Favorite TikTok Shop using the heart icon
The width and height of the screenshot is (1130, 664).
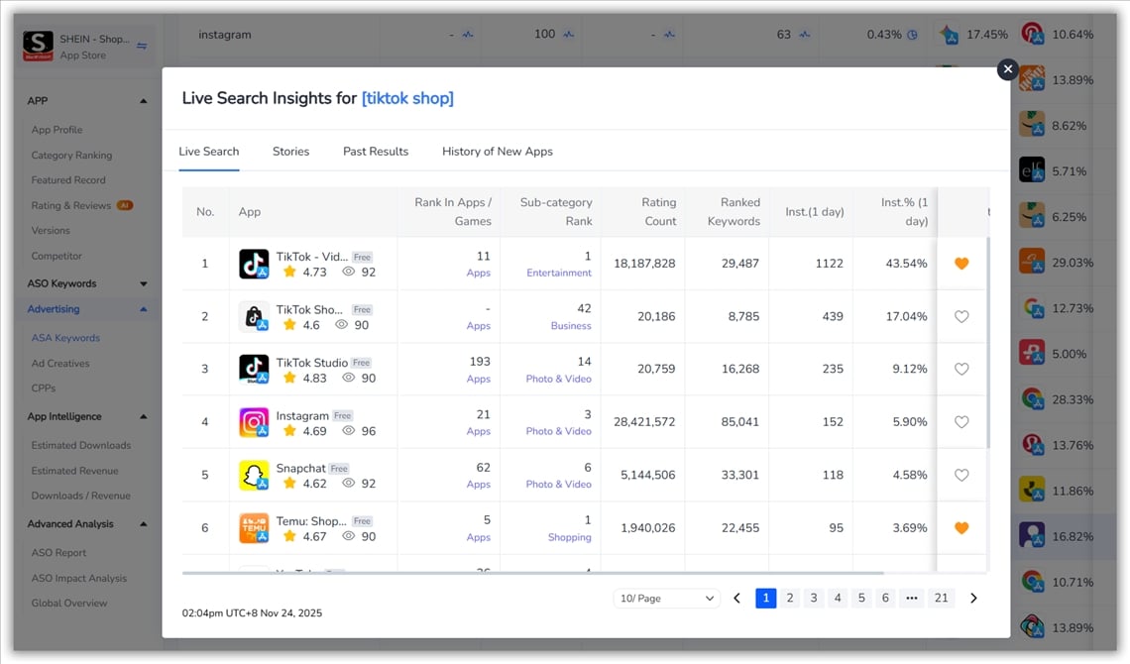960,317
